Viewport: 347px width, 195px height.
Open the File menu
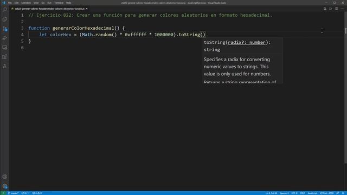[x=10, y=3]
